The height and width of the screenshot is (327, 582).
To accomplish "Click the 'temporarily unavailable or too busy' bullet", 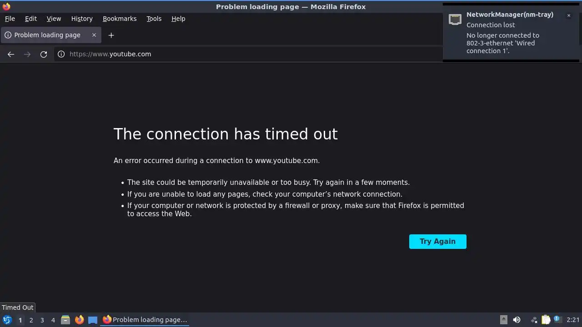I will tap(268, 183).
